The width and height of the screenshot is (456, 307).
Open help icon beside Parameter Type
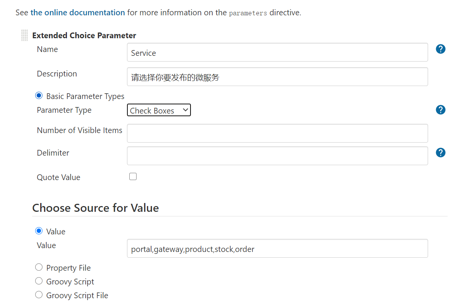[441, 110]
